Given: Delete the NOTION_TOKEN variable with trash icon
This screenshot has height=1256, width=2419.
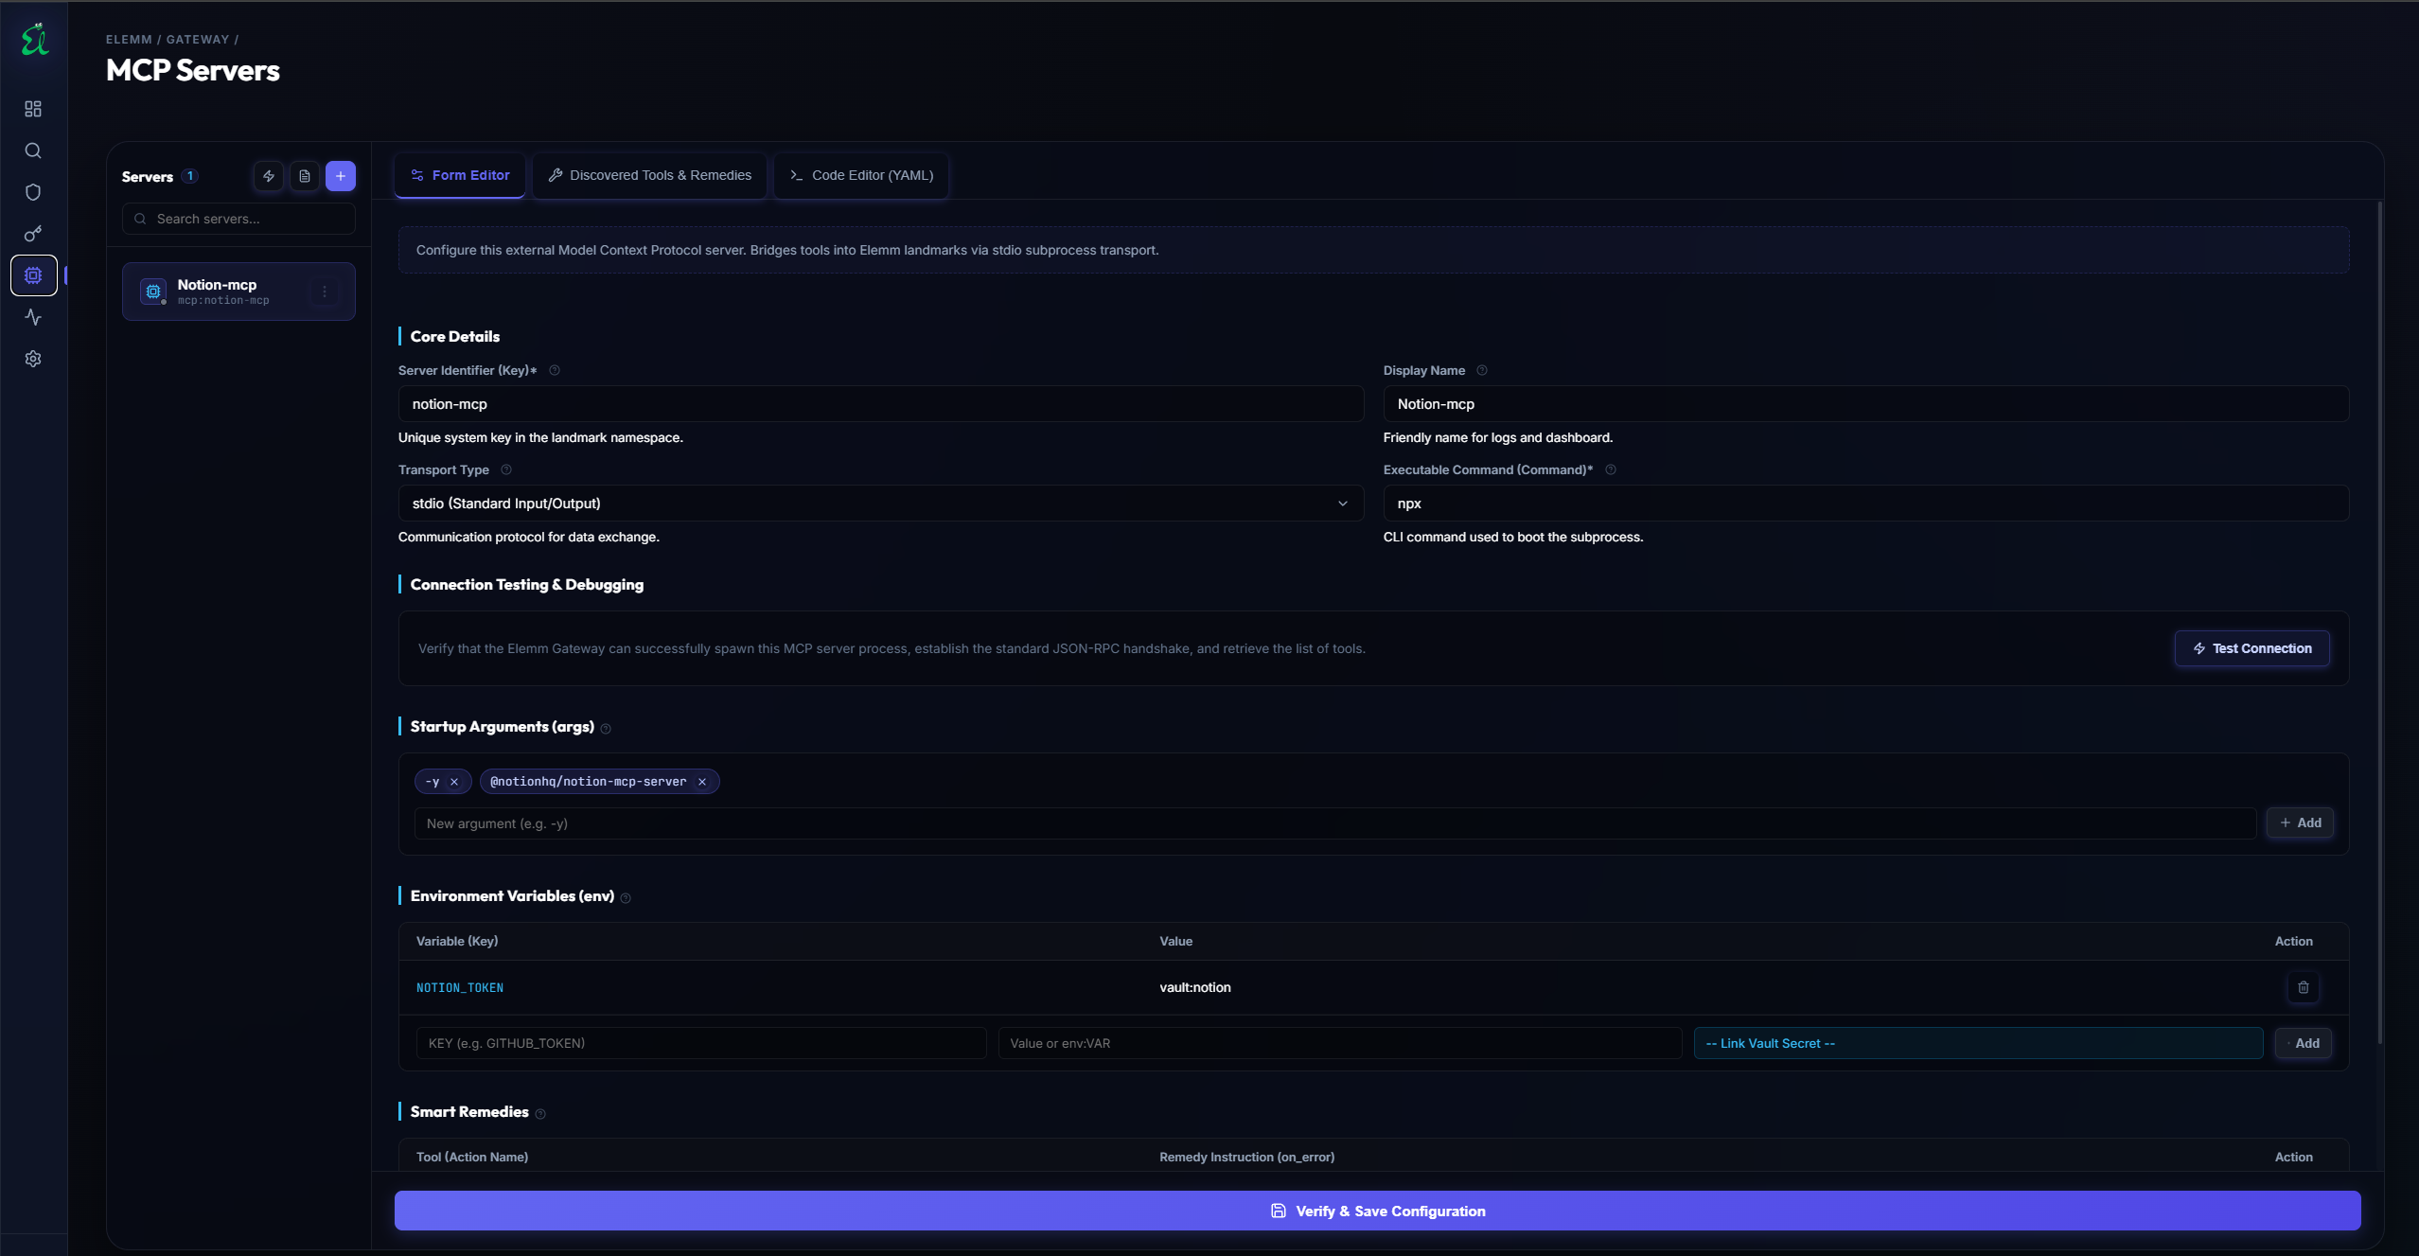Looking at the screenshot, I should click(x=2304, y=987).
